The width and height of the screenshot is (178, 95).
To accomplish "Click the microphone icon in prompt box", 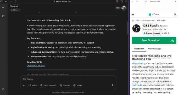I will [x=113, y=85].
